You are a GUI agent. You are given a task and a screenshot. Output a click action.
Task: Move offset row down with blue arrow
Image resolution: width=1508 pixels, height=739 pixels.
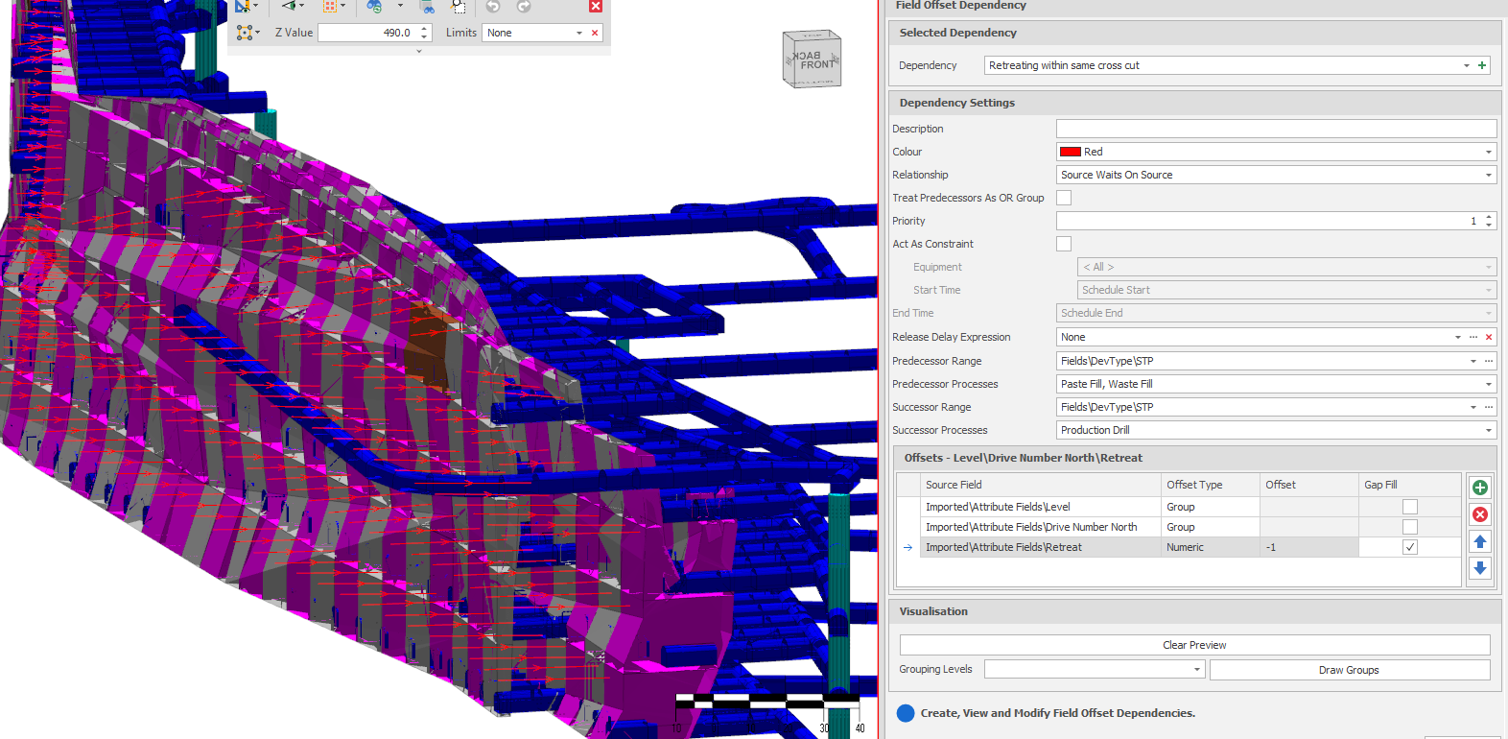[x=1480, y=568]
